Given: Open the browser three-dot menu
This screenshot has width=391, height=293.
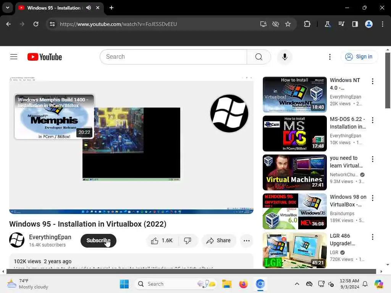Looking at the screenshot, I should point(383,24).
